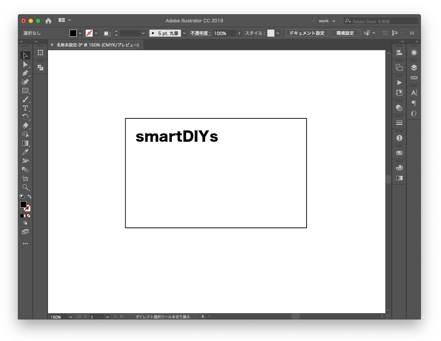Screen dimensions: 441x341
Task: Open the Swatches panel icon
Action: pyautogui.click(x=399, y=153)
